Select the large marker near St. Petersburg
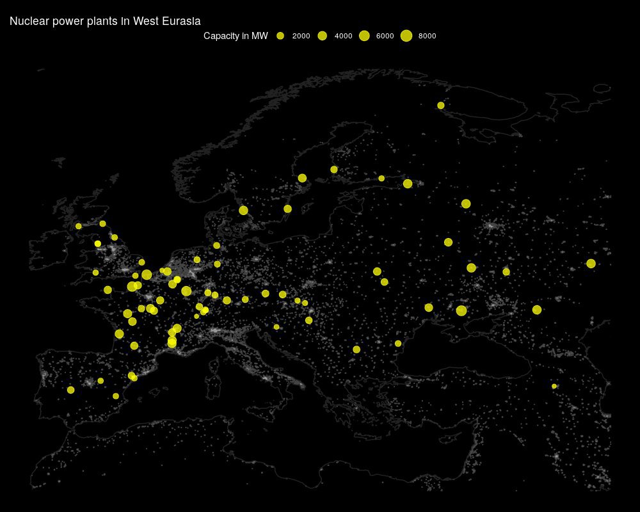Viewport: 640px width, 512px height. click(x=408, y=184)
